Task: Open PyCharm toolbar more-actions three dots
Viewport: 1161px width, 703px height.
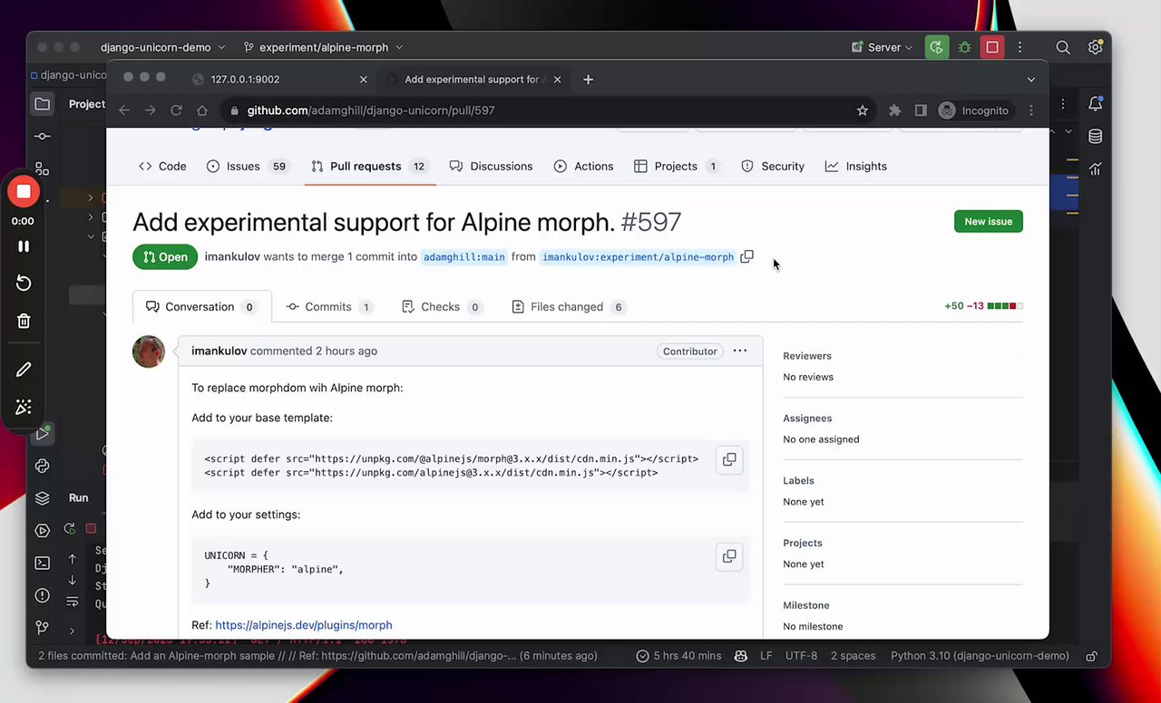Action: tap(1020, 47)
